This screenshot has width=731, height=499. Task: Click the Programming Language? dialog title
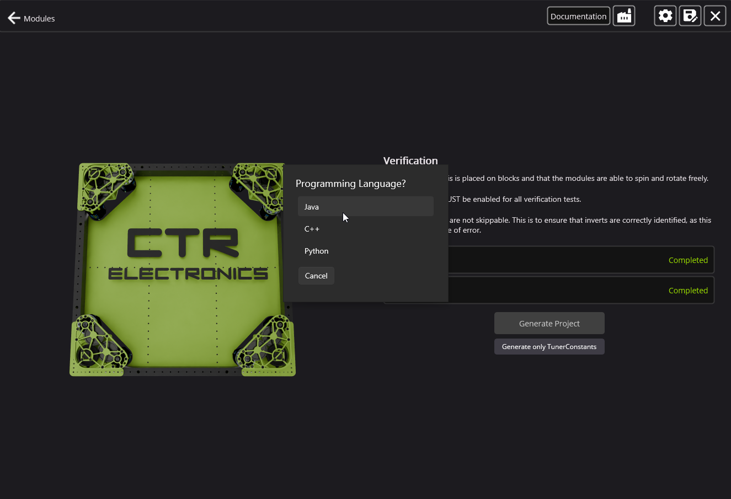point(351,184)
